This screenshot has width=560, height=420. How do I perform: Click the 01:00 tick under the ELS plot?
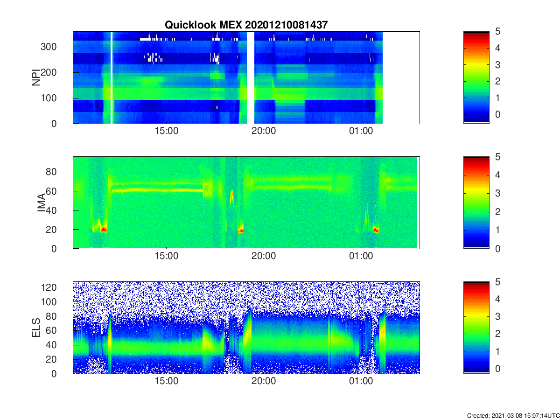click(361, 381)
